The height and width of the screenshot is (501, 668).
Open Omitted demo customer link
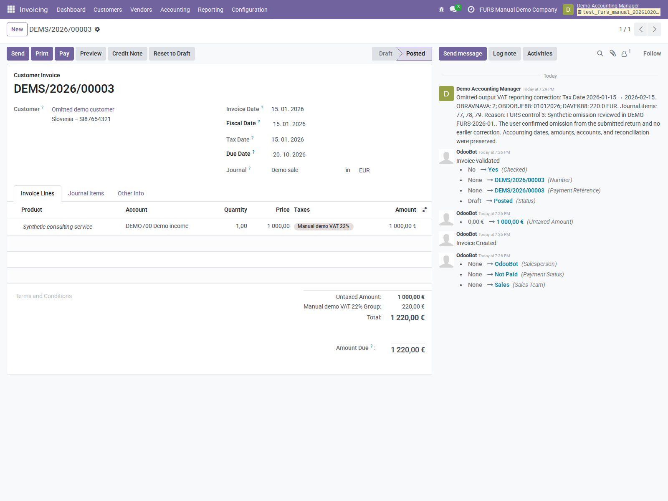pyautogui.click(x=83, y=109)
